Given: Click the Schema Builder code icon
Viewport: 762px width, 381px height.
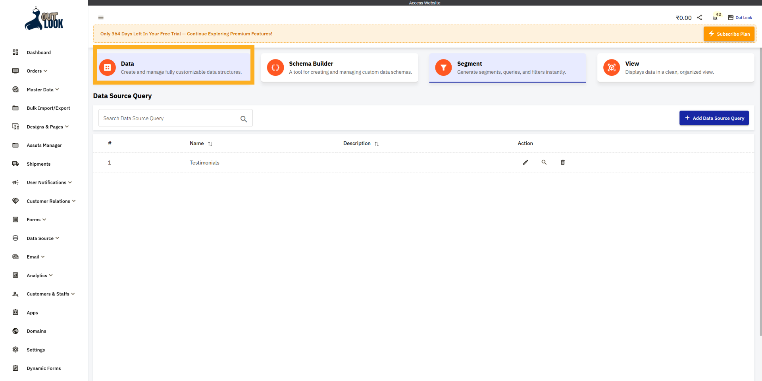Looking at the screenshot, I should click(x=275, y=67).
